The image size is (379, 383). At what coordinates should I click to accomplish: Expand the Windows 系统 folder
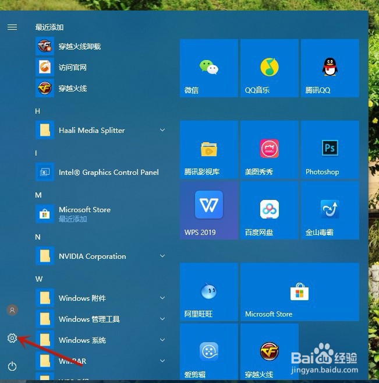101,340
